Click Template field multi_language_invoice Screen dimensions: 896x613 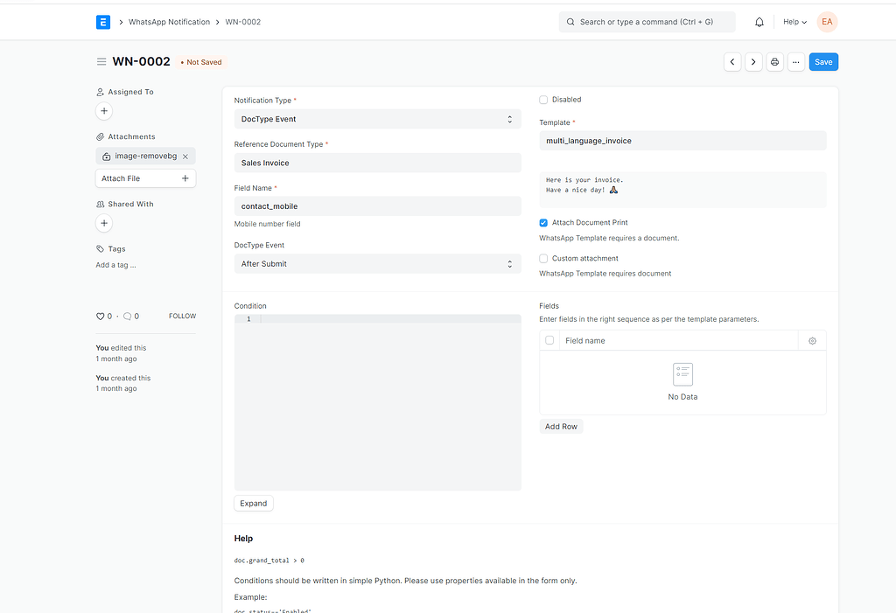pos(682,141)
